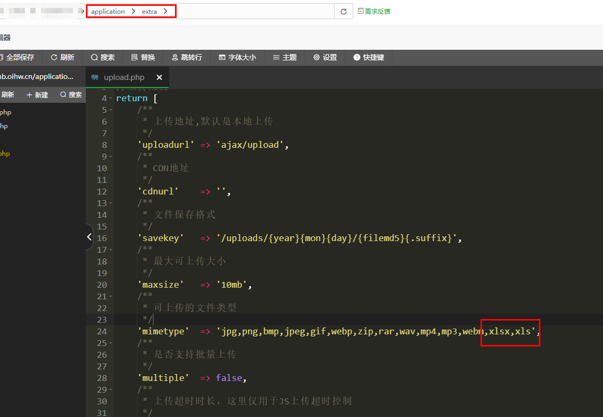
Task: Fold the comment block at line 21
Action: [111, 296]
